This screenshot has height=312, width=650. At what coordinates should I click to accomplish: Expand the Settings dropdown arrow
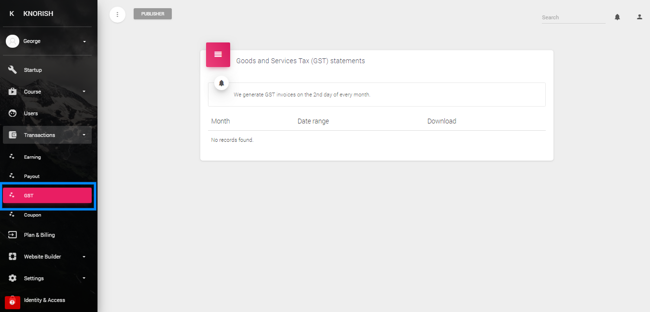click(x=84, y=278)
